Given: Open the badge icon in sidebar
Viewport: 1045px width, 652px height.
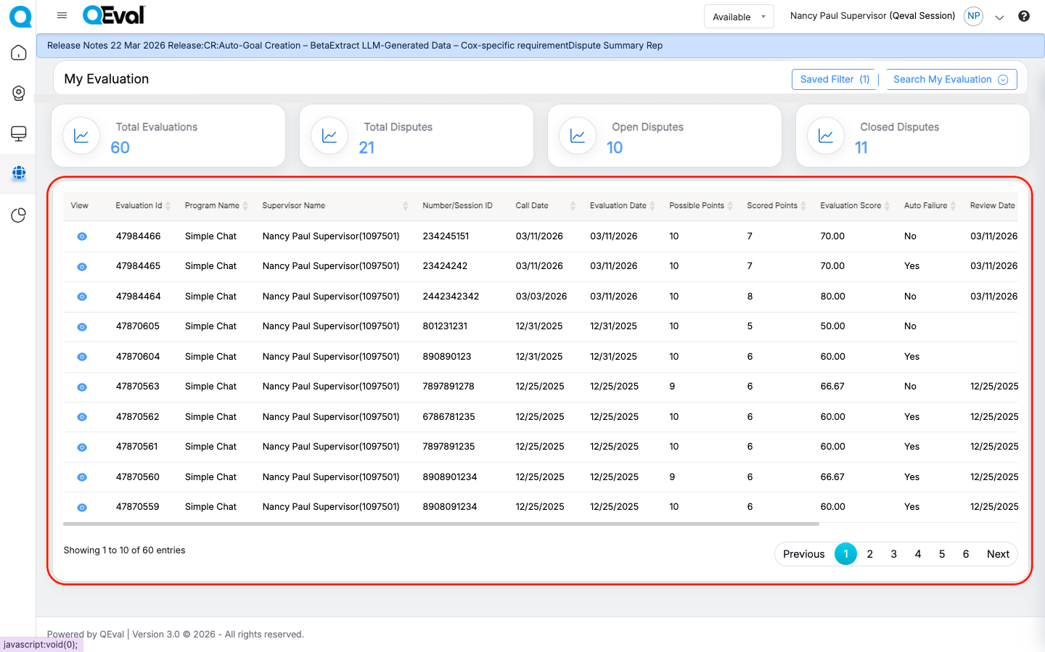Looking at the screenshot, I should point(19,94).
